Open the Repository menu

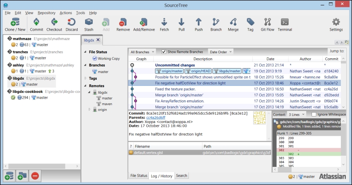coord(46,13)
